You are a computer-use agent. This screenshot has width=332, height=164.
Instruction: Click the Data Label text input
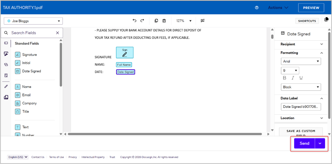click(x=301, y=107)
